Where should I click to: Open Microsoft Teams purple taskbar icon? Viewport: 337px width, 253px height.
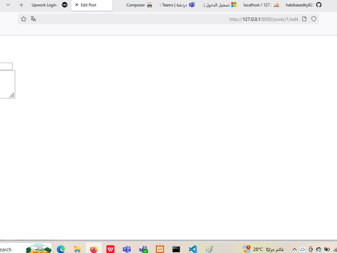tap(127, 249)
